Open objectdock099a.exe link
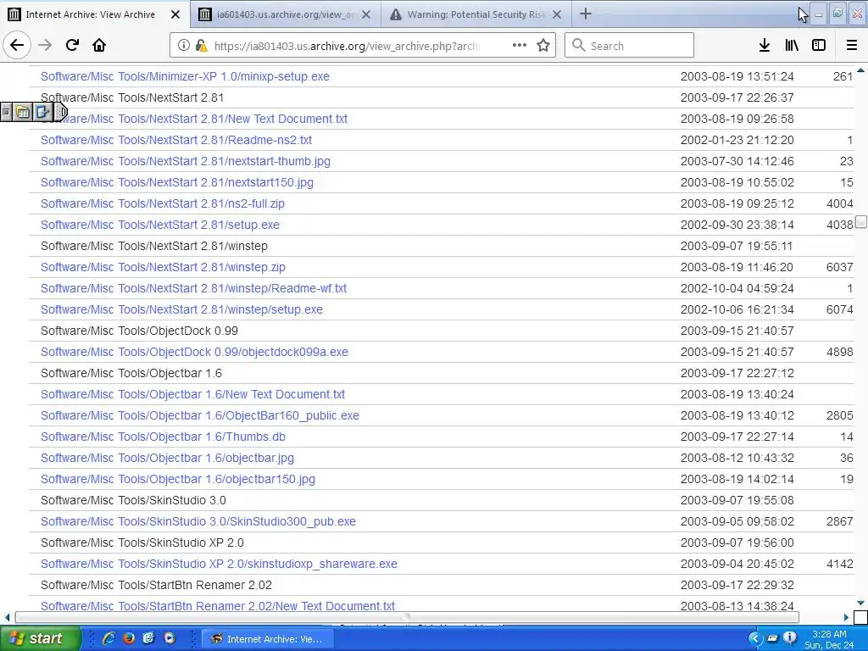This screenshot has width=868, height=651. click(194, 352)
